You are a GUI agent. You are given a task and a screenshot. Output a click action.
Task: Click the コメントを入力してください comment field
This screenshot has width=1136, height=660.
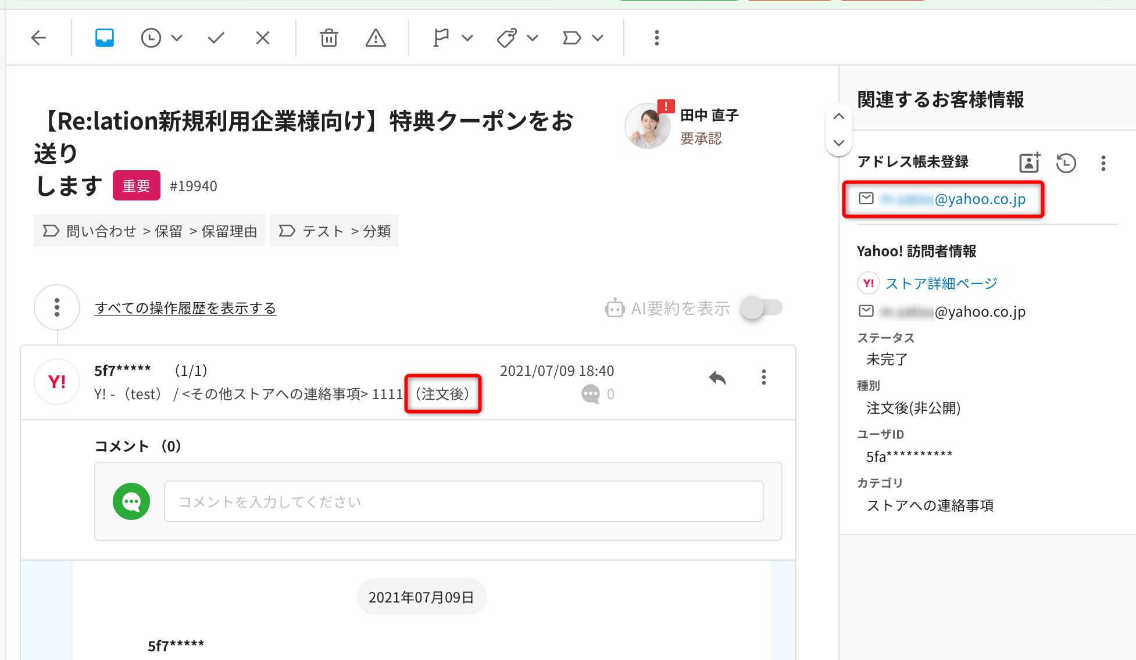[x=463, y=501]
